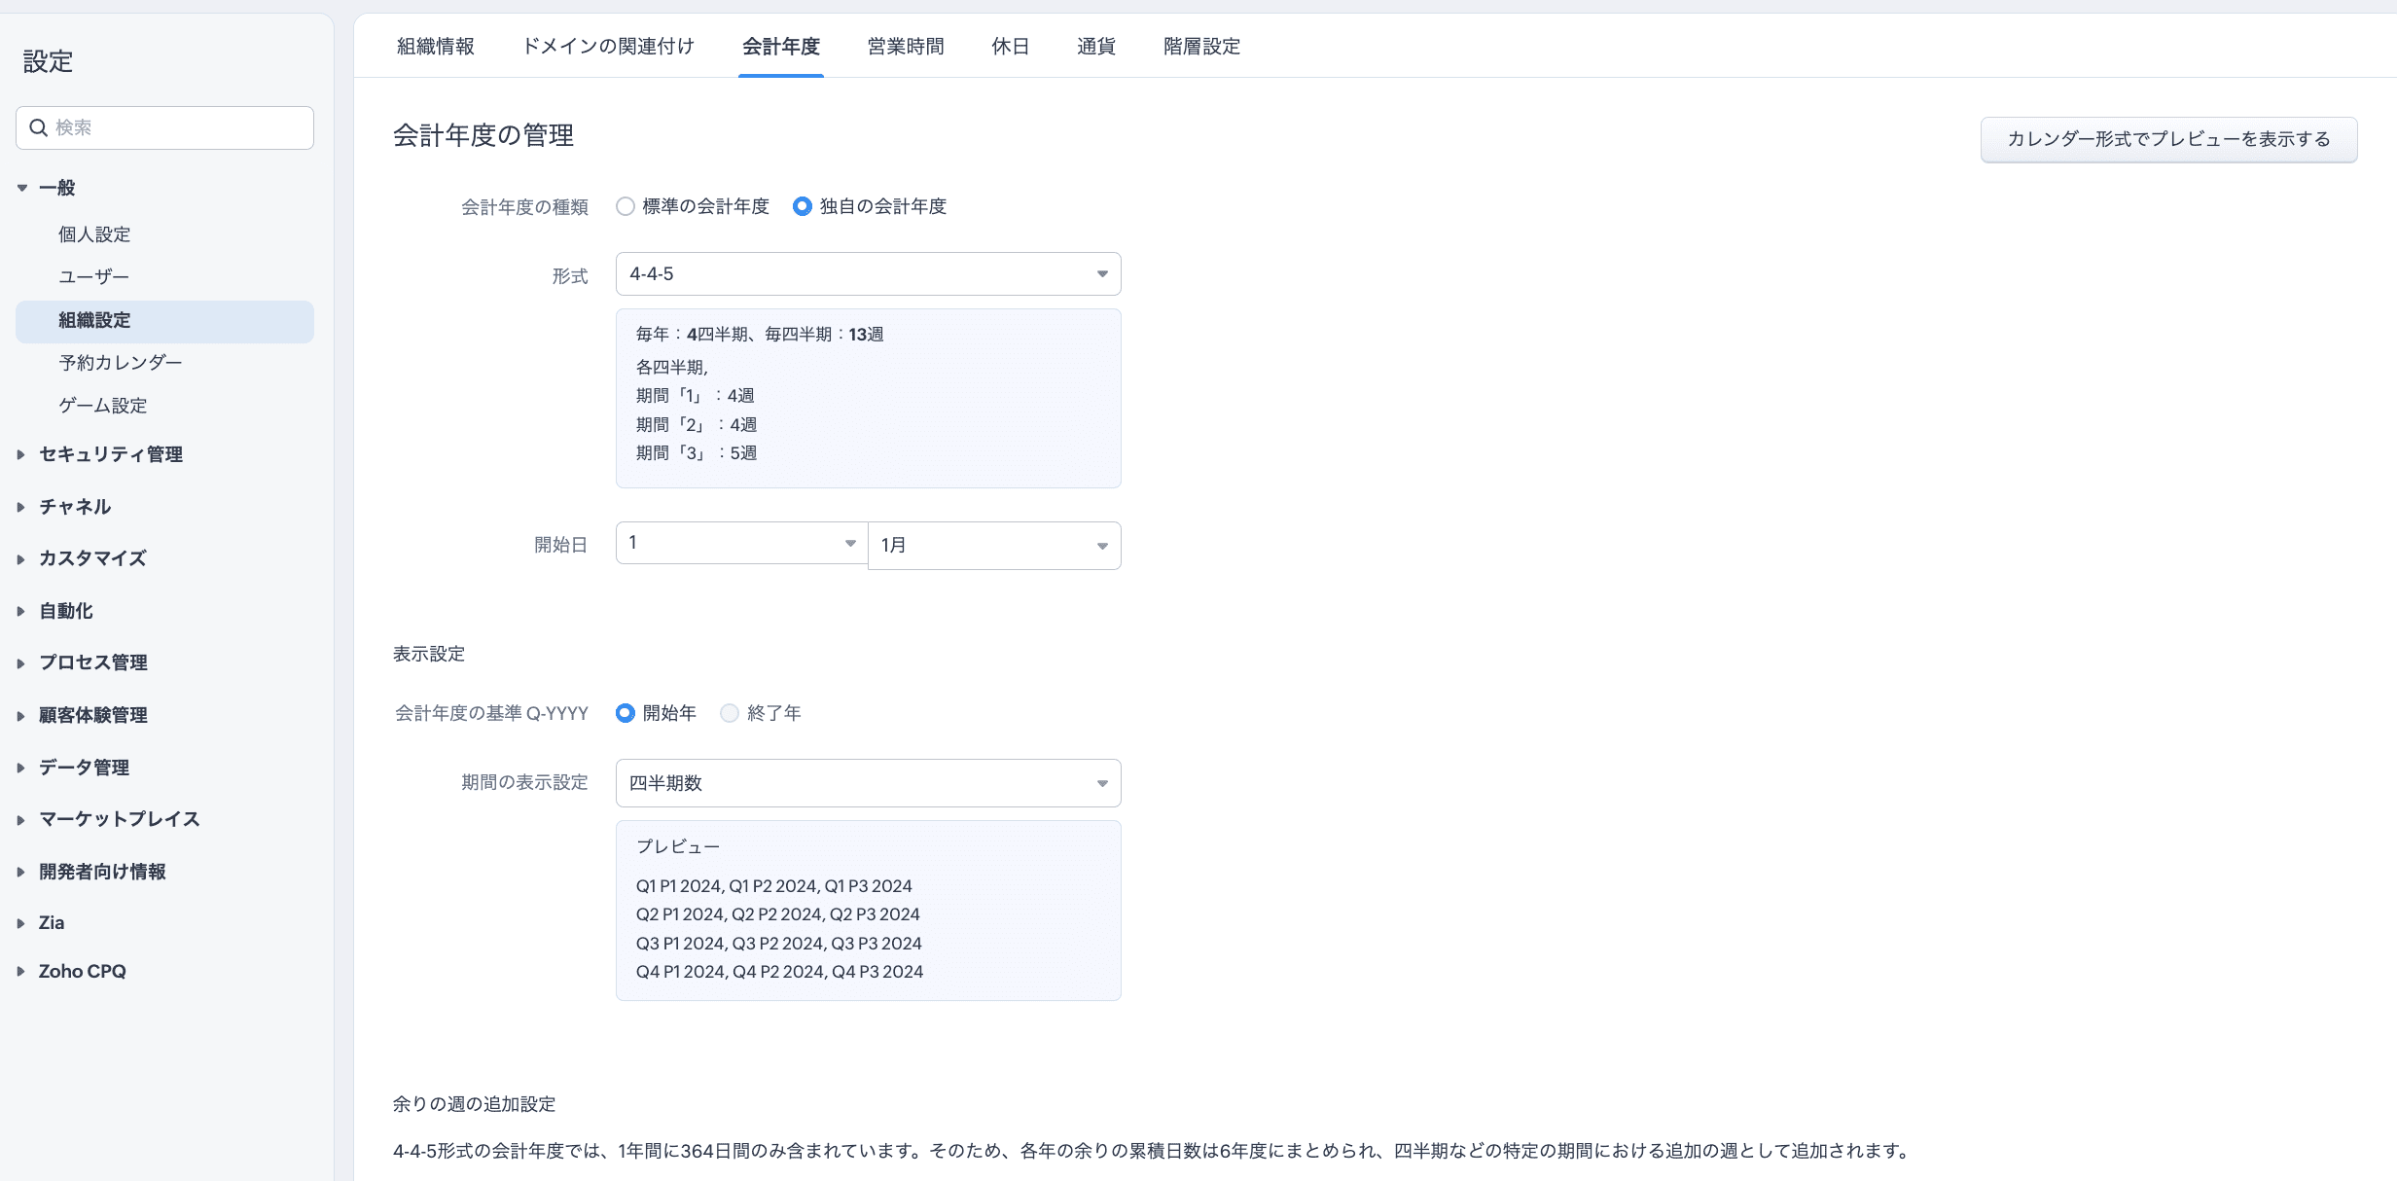
Task: Focus the 検索 settings search field
Action: point(164,127)
